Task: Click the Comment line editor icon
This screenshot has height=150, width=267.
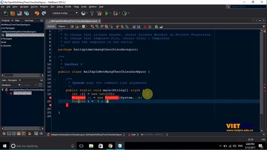Action: (x=156, y=26)
